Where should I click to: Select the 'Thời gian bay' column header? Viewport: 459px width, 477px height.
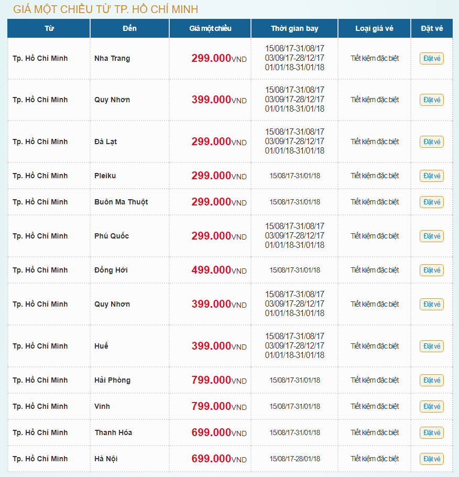(x=294, y=28)
